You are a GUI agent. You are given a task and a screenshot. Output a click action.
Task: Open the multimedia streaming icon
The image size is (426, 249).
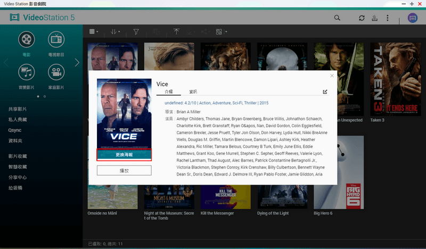[x=375, y=18]
